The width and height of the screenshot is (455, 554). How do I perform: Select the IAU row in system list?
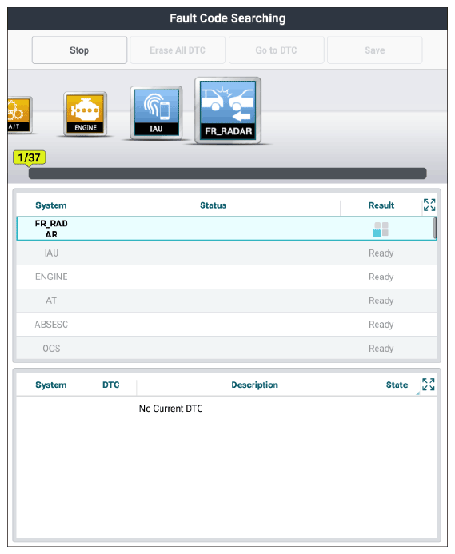(x=226, y=253)
